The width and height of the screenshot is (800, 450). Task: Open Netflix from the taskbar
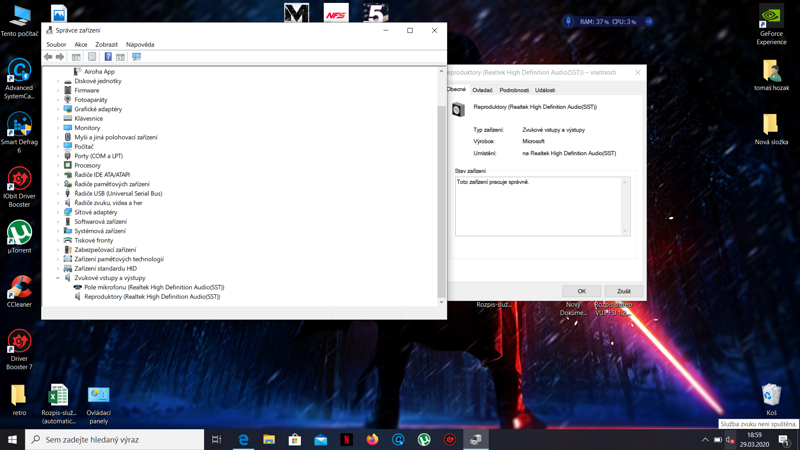[x=346, y=440]
